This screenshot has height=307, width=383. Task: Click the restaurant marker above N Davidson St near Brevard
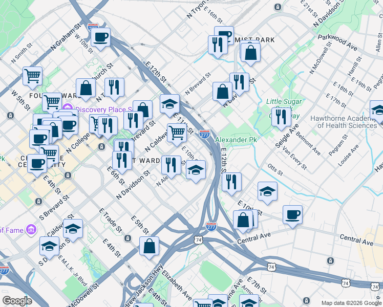click(x=240, y=83)
